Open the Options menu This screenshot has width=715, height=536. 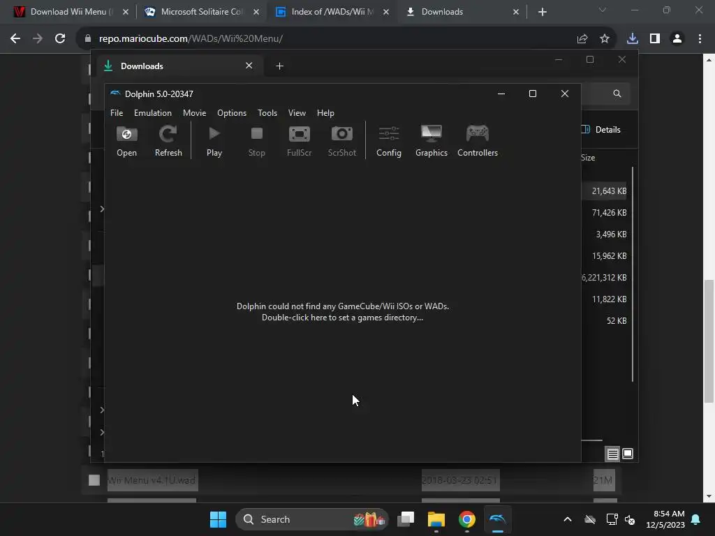tap(232, 112)
